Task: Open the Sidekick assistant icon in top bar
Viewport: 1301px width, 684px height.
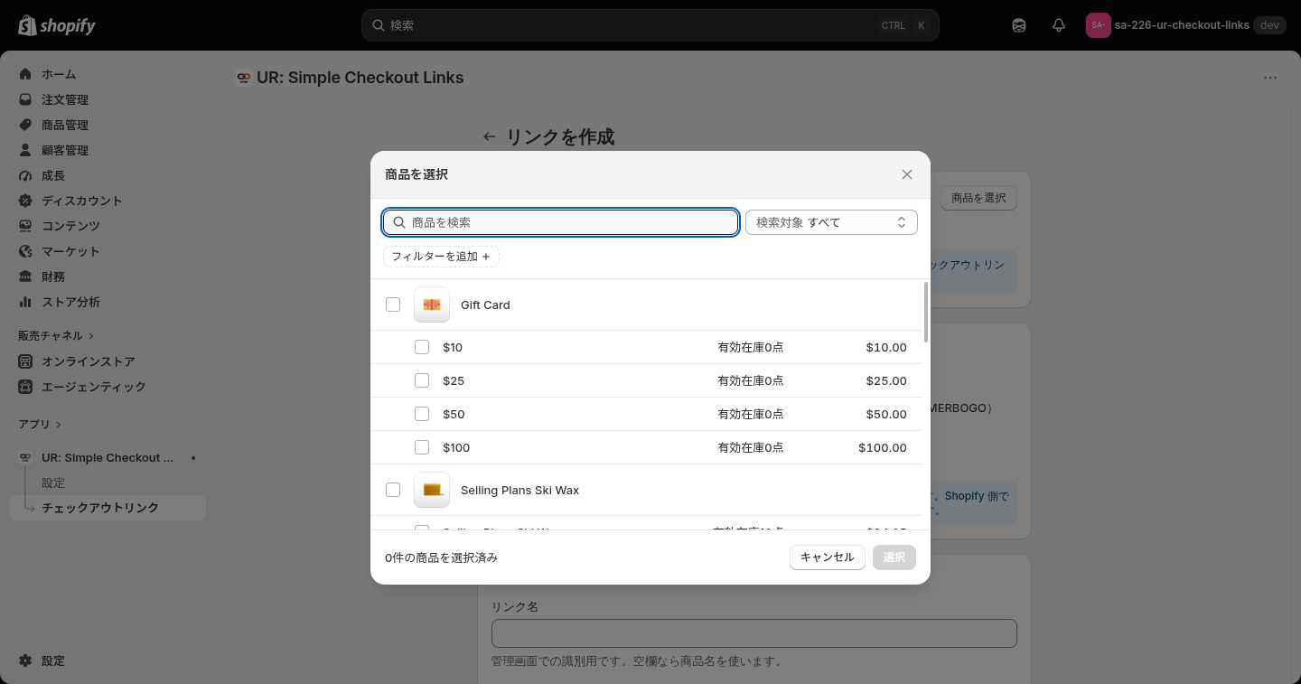Action: [1019, 25]
